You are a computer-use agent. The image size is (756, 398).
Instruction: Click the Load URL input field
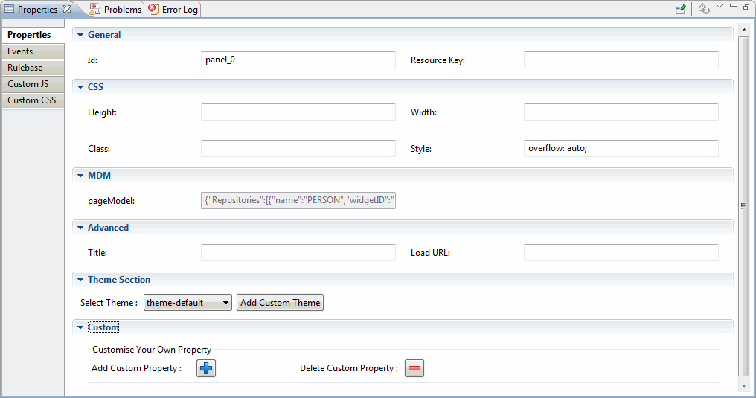point(621,252)
